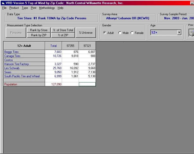
Task: Select the Sears row label
Action: (x=24, y=72)
